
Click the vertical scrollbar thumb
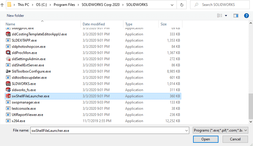251,106
